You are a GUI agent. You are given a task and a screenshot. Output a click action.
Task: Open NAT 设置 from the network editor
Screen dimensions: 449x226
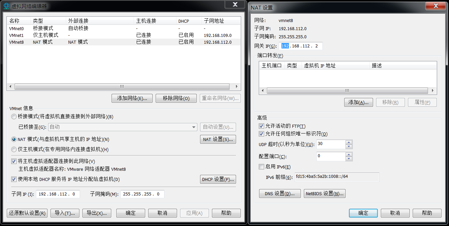click(x=218, y=139)
